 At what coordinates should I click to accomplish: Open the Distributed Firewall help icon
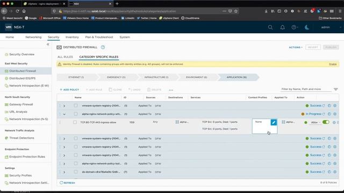tap(103, 47)
